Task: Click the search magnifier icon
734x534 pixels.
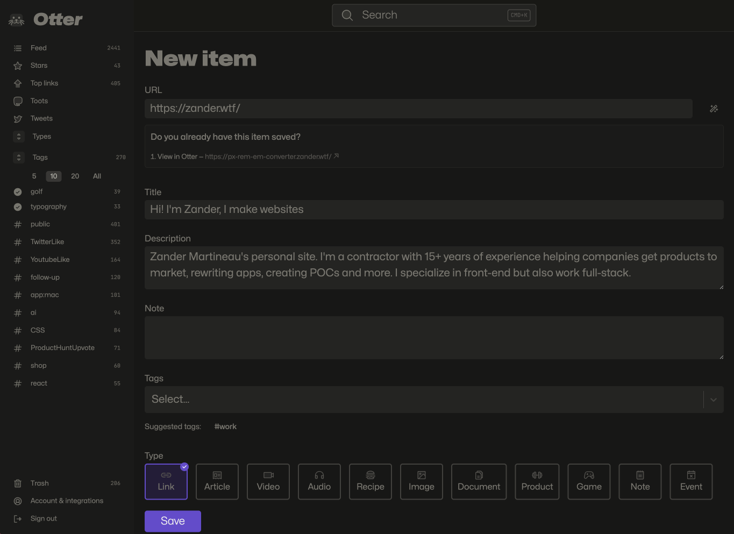Action: coord(347,15)
